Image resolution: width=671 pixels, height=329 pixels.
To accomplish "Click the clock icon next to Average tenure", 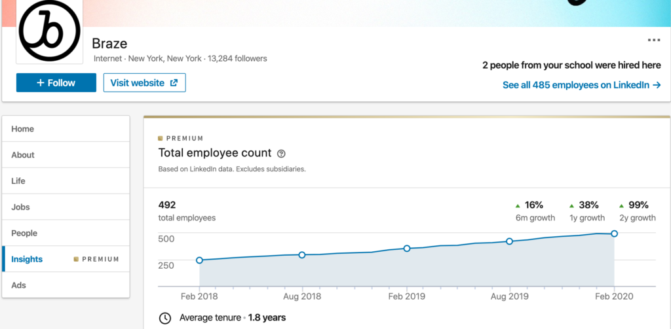I will click(164, 318).
